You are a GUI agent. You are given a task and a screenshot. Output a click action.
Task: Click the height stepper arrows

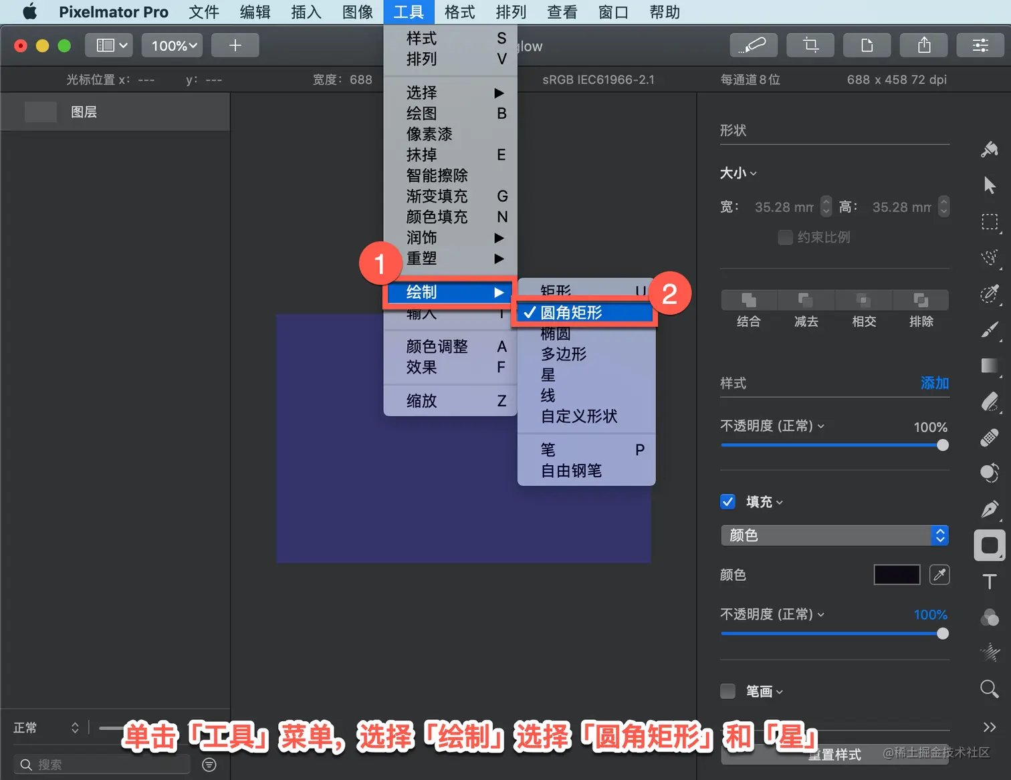943,207
